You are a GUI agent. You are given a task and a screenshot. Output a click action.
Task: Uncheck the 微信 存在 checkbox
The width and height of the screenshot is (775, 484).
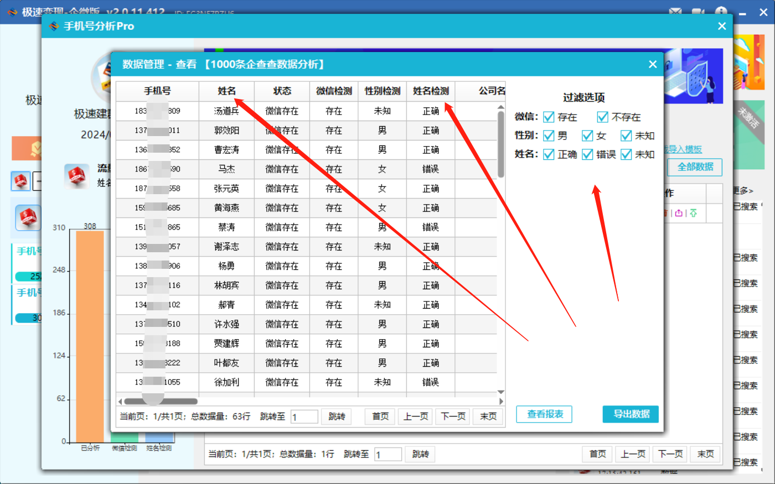coord(550,117)
